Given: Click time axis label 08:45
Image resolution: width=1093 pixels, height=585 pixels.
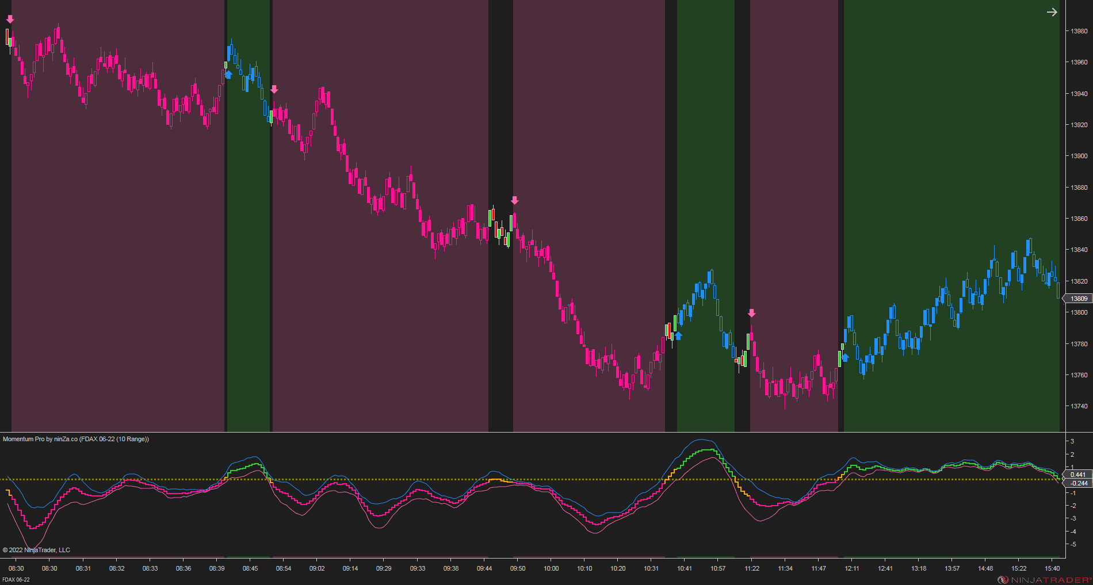Looking at the screenshot, I should tap(250, 568).
